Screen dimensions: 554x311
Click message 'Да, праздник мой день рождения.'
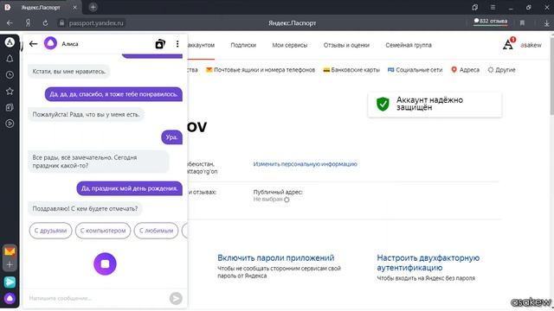tap(129, 188)
